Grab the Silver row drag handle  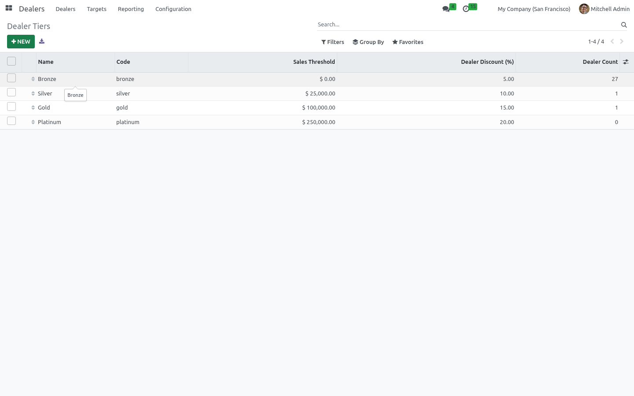coord(33,94)
